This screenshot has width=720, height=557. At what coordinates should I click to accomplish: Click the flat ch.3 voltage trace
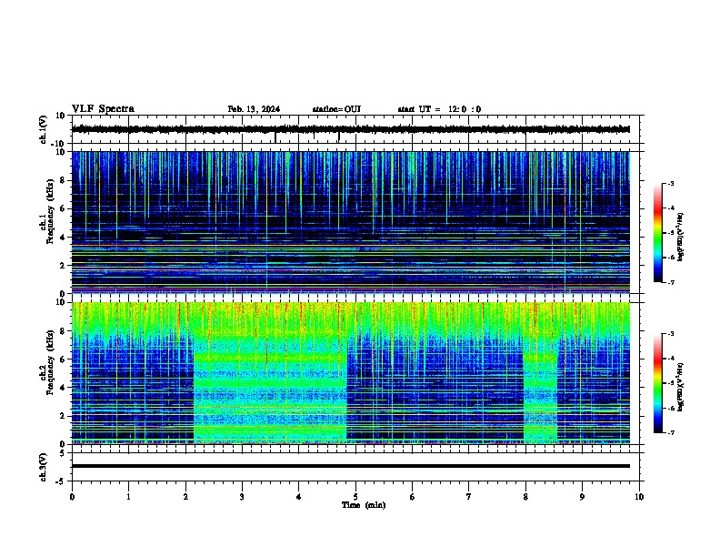coord(350,466)
